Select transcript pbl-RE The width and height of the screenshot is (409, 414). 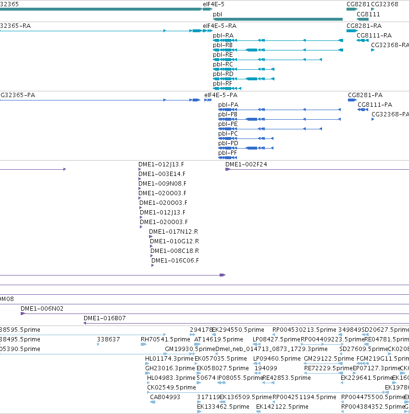[x=223, y=55]
